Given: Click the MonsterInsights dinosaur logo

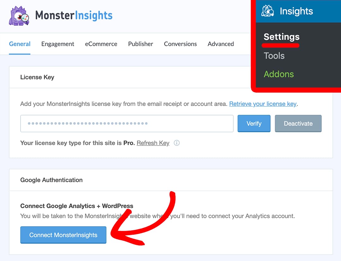Looking at the screenshot, I should (x=18, y=16).
